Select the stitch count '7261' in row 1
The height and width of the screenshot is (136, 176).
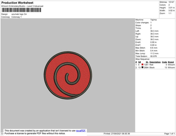(x=146, y=65)
